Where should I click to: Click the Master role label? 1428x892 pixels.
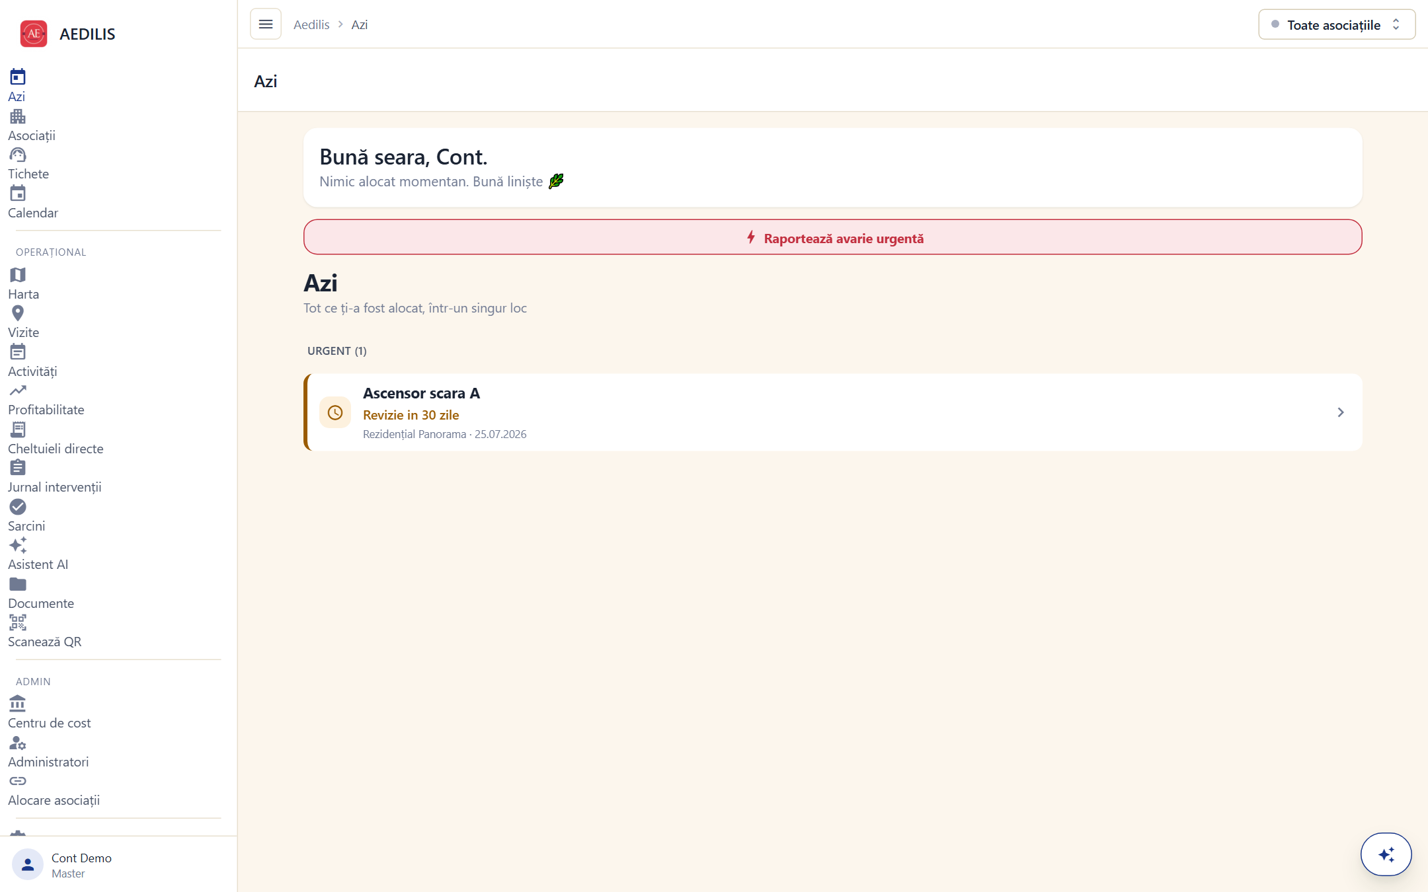point(68,873)
